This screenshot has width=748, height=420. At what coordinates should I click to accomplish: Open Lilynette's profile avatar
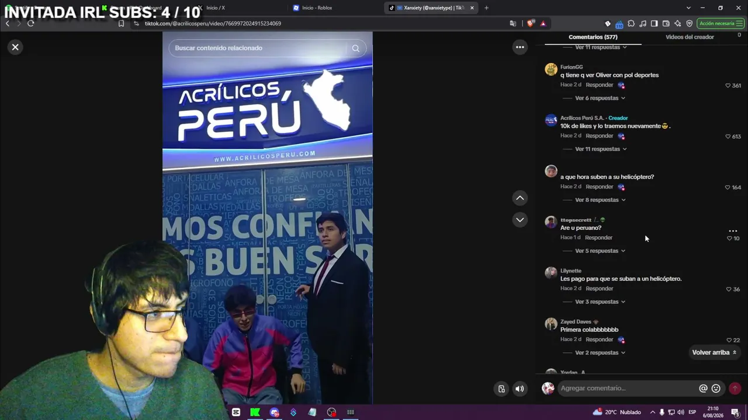(550, 273)
